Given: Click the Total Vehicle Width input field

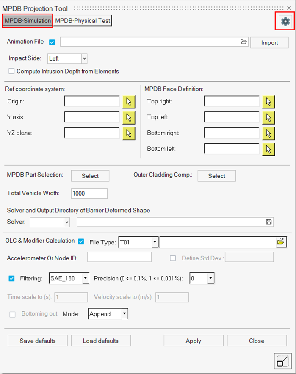Looking at the screenshot, I should click(x=89, y=194).
